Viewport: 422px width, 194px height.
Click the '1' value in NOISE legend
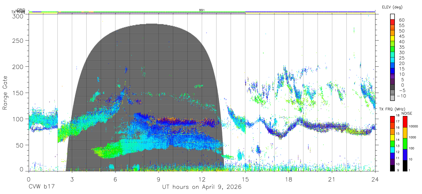click(x=409, y=170)
